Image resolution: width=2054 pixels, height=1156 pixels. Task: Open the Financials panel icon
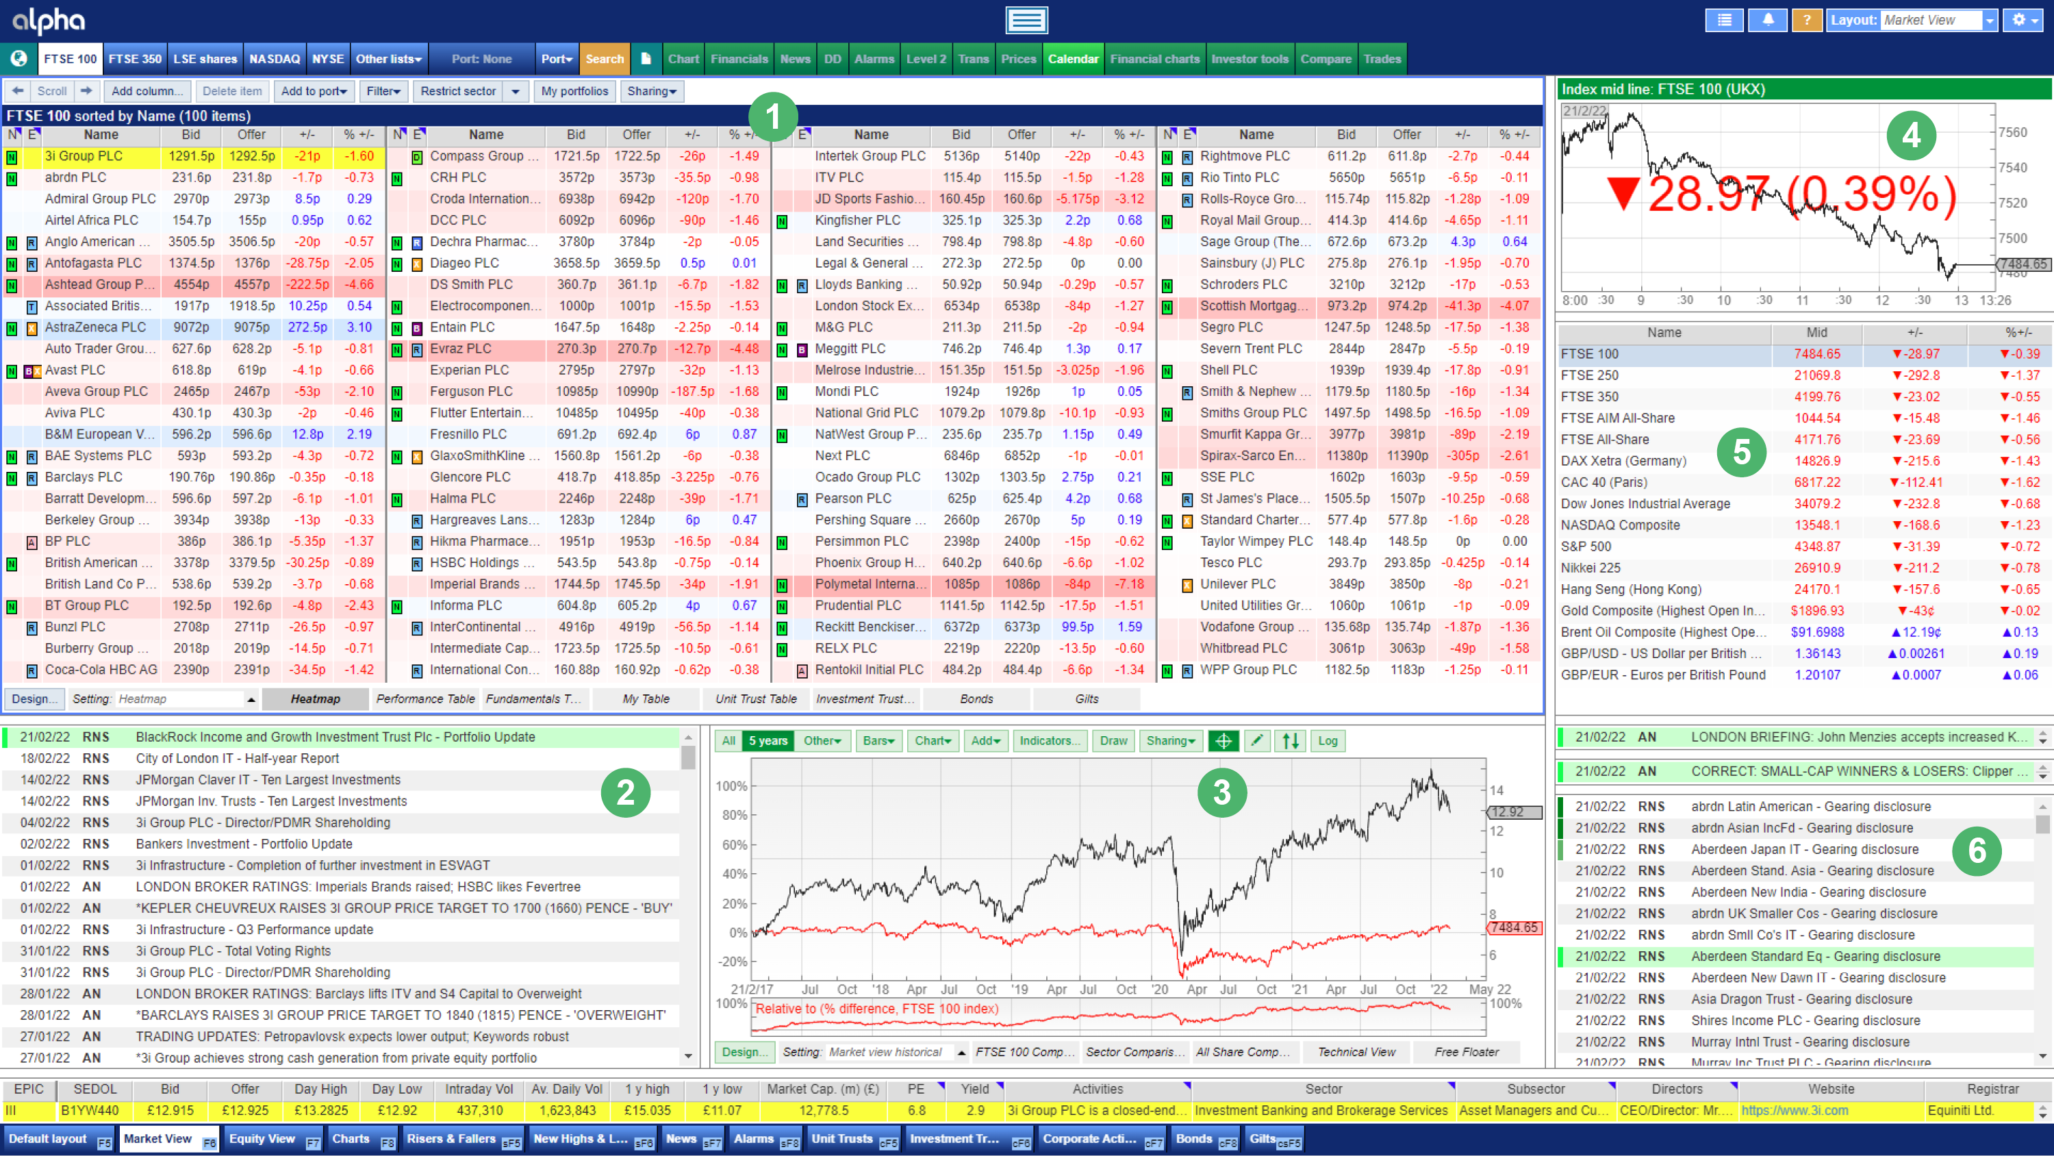(x=738, y=58)
